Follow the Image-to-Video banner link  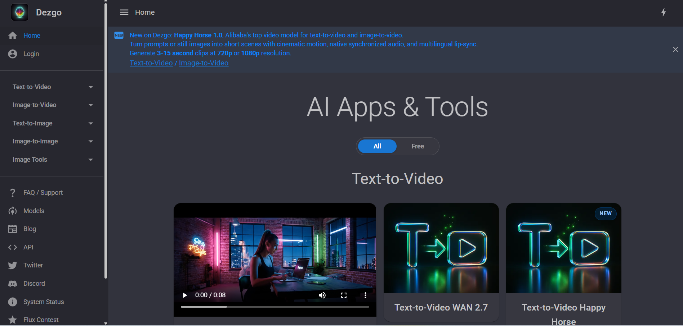(x=204, y=63)
